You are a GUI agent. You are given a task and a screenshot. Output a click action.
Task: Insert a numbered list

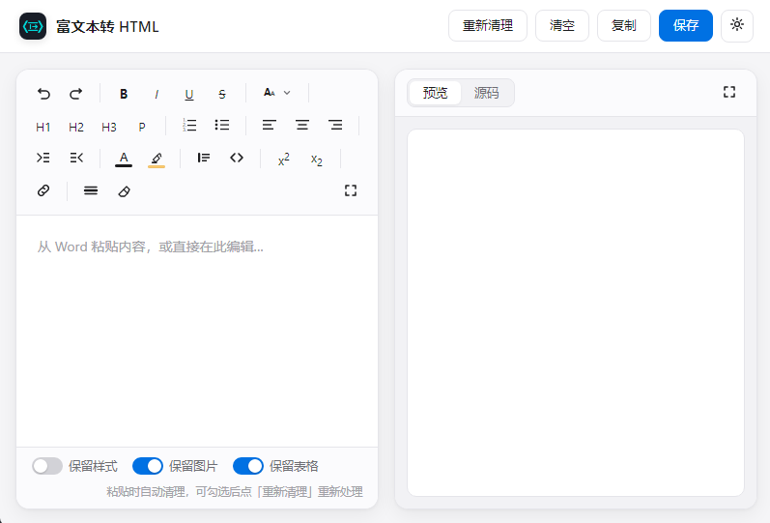click(x=189, y=126)
